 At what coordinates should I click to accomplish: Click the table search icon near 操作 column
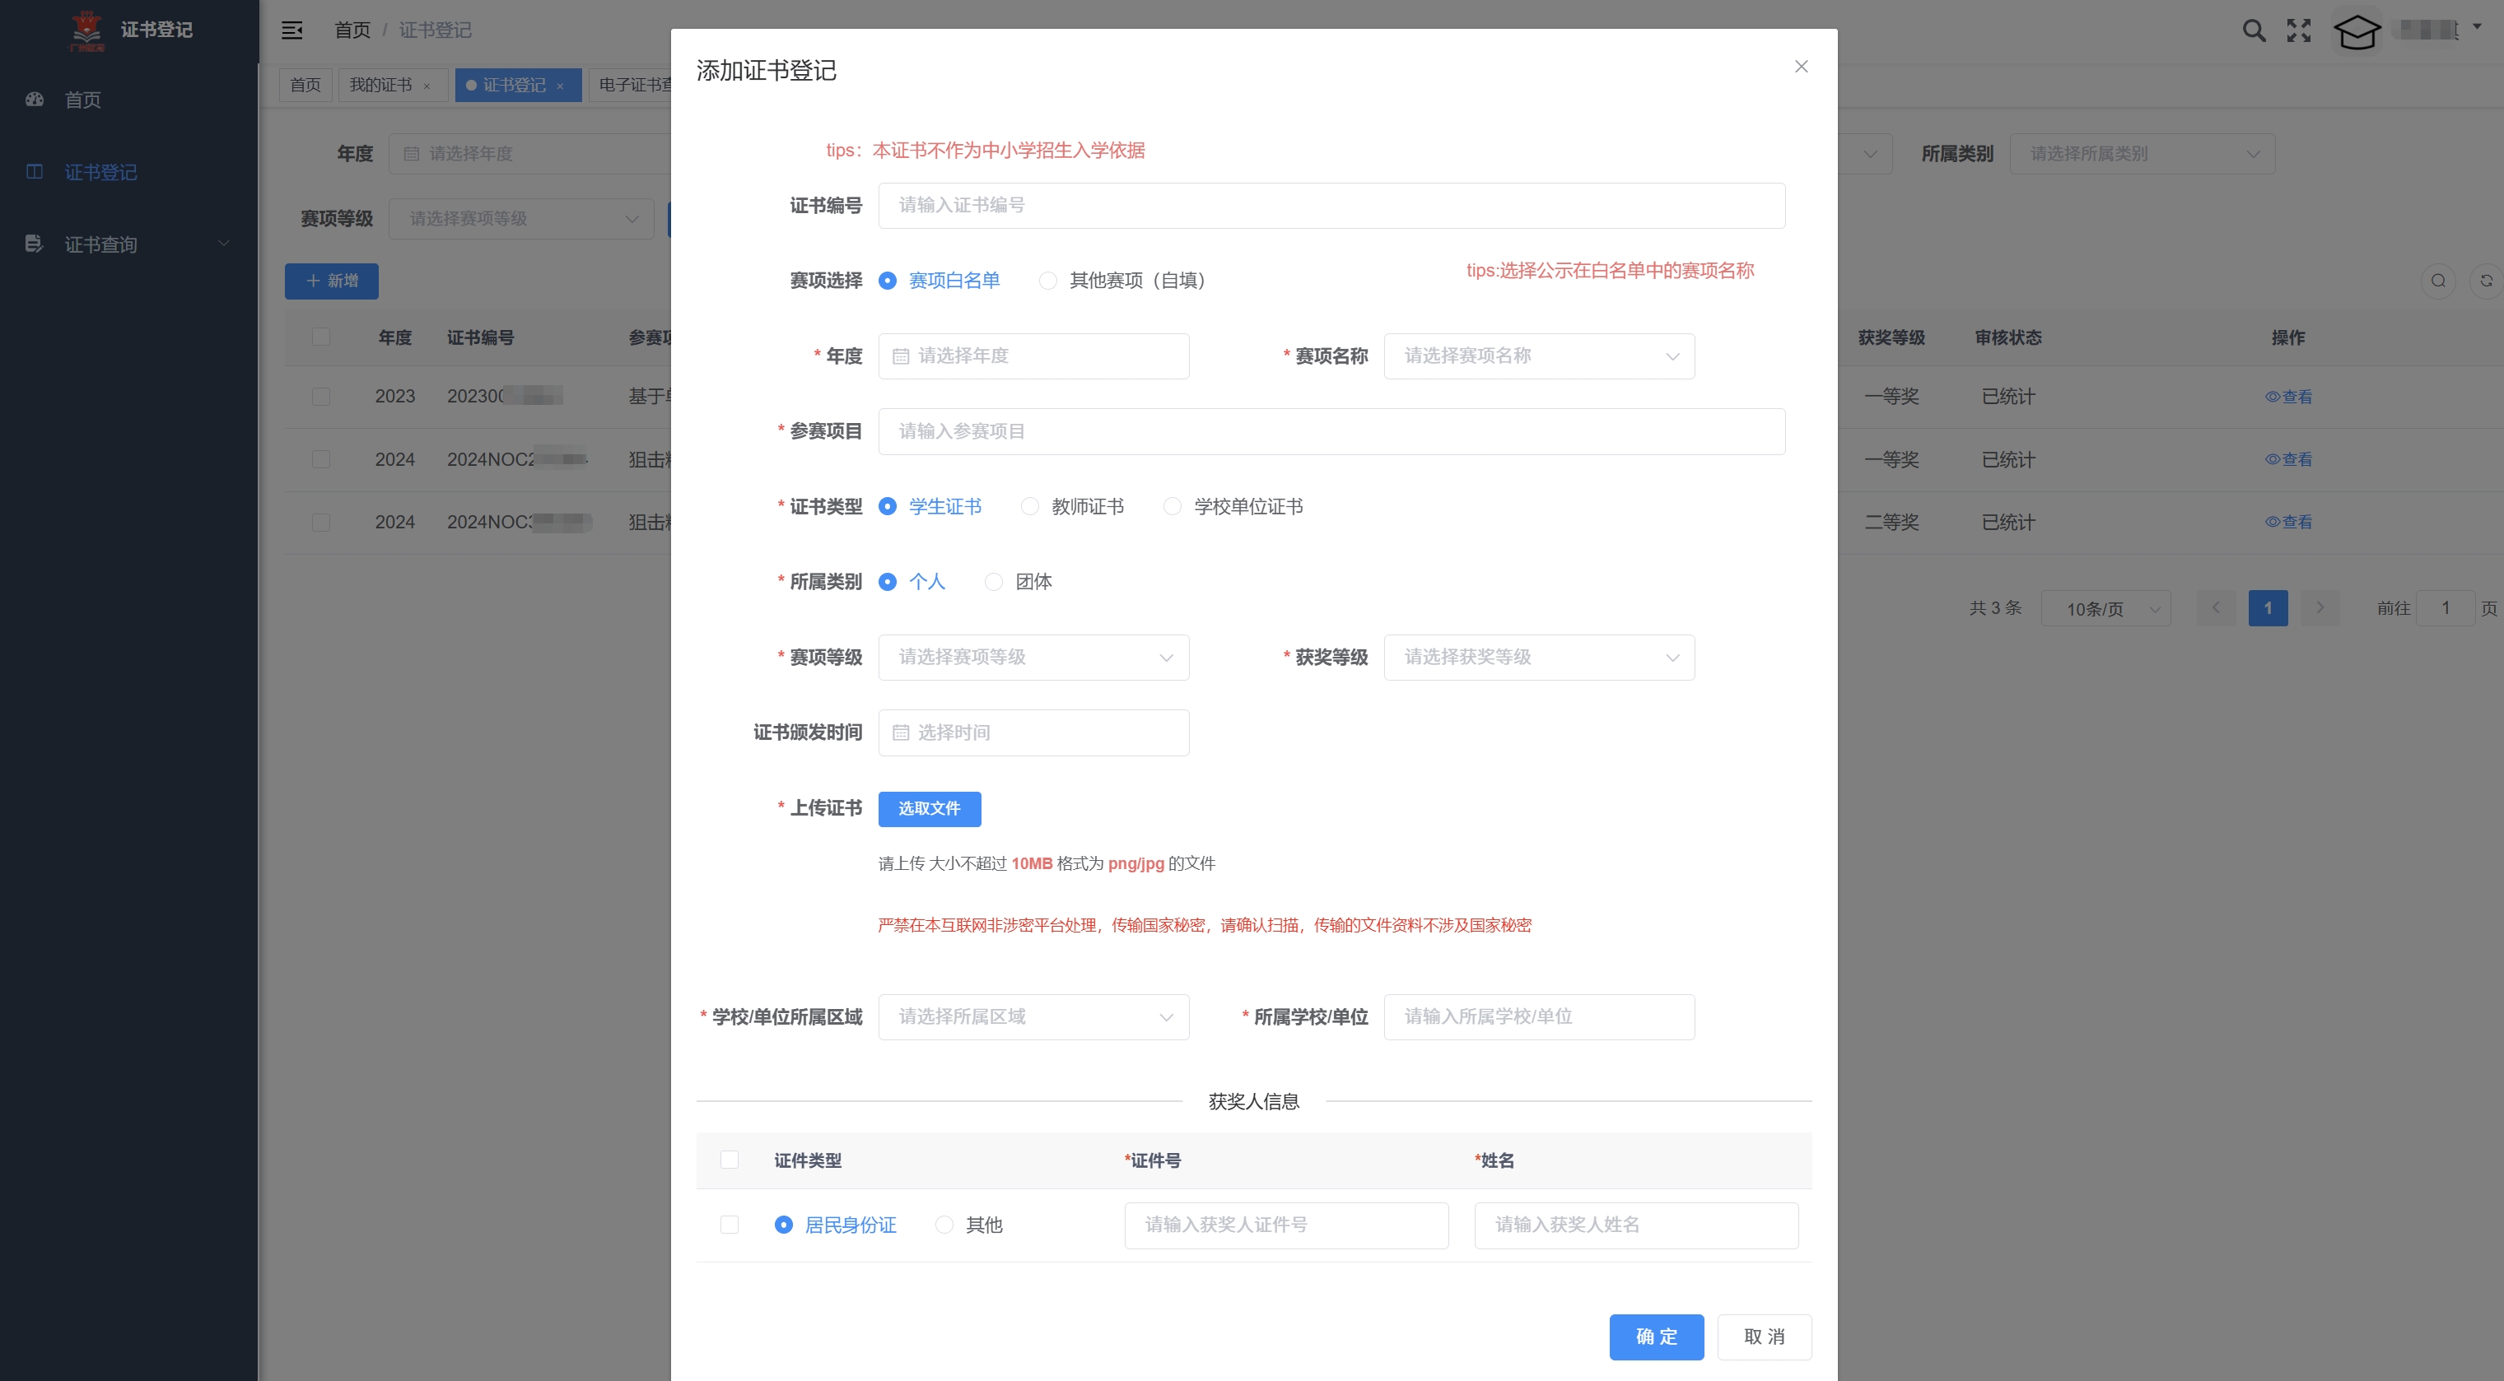point(2438,281)
